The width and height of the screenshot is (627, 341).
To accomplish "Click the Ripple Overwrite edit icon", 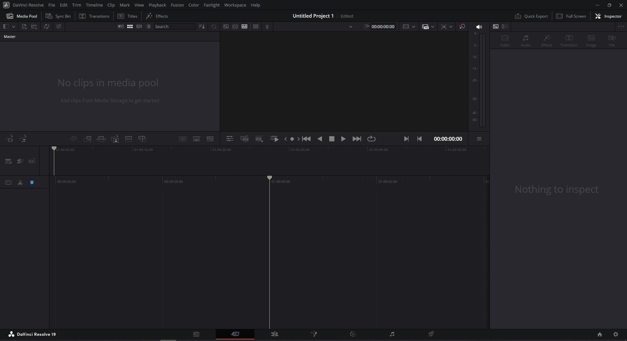I will point(101,139).
